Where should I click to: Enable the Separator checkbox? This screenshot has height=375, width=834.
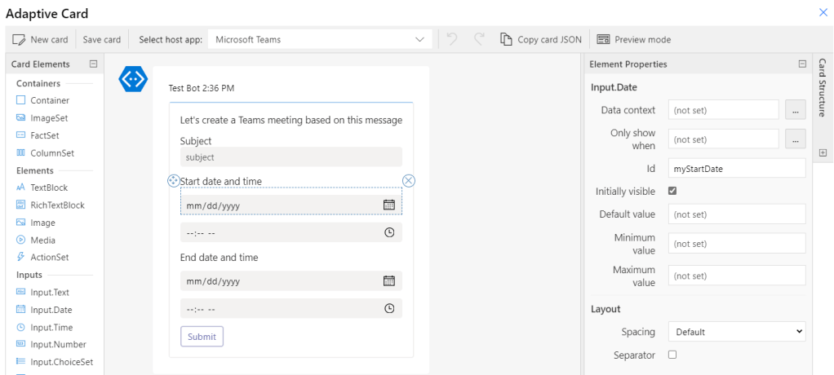point(672,355)
